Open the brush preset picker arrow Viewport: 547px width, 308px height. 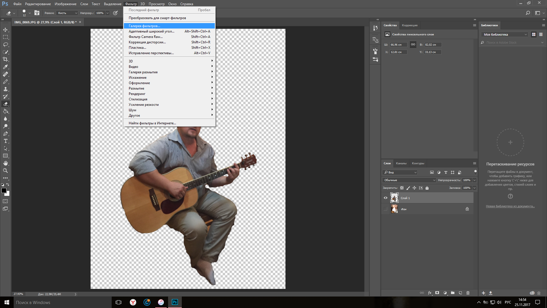[x=30, y=13]
